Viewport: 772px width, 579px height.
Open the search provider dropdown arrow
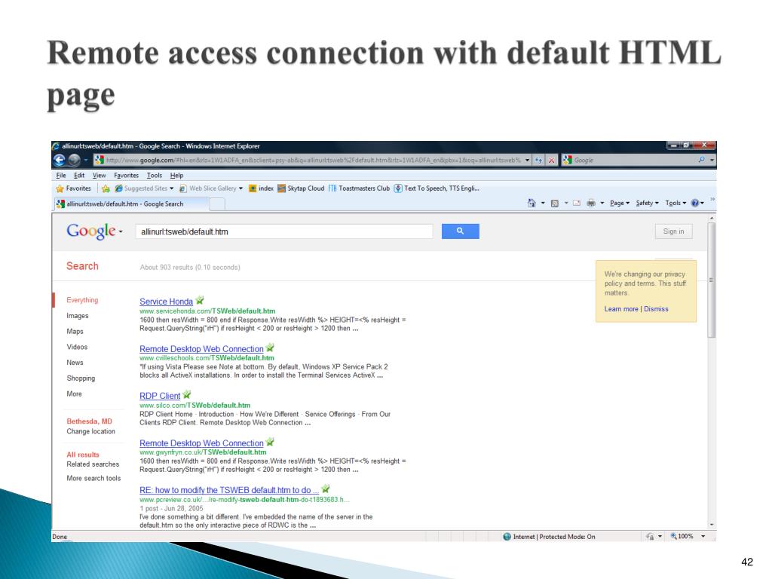tap(712, 160)
